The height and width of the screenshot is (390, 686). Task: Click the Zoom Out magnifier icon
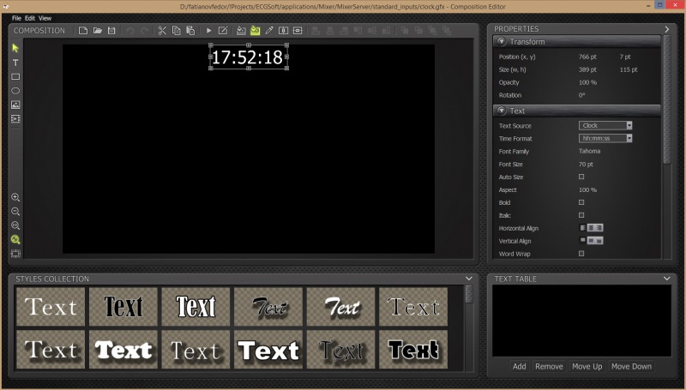(15, 212)
